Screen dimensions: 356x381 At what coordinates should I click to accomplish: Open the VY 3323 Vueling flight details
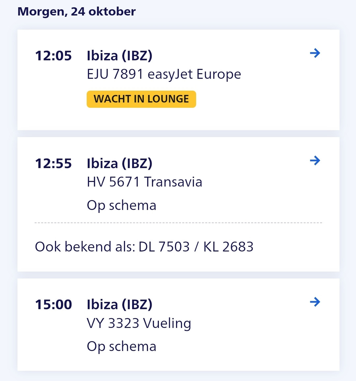(x=139, y=323)
